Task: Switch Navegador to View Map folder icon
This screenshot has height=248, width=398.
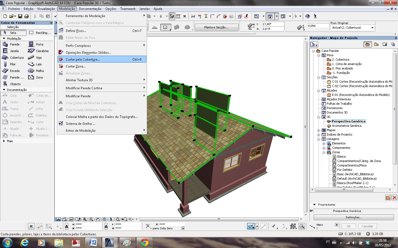Action: [376, 44]
